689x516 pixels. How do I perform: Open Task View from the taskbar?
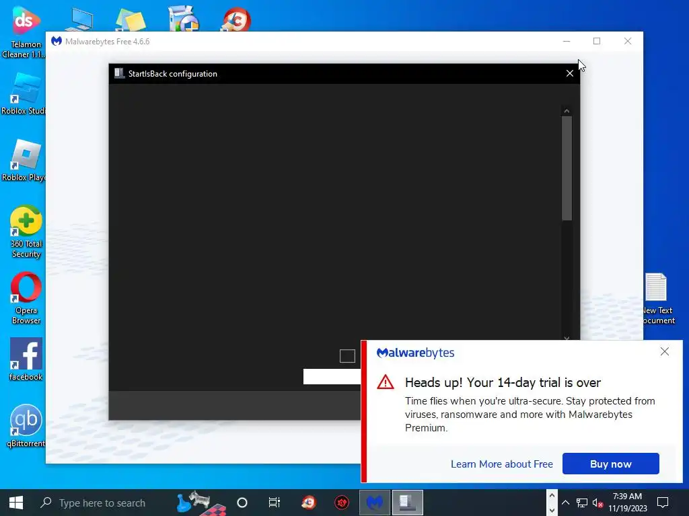coord(275,503)
